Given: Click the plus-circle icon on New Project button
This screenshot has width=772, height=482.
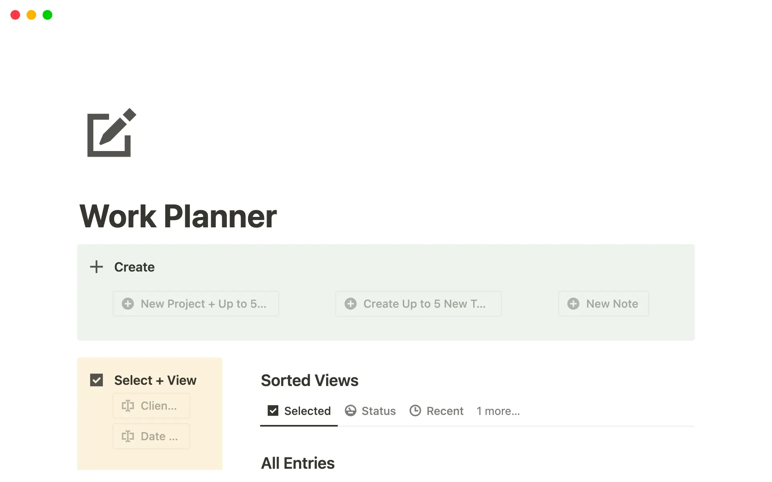Looking at the screenshot, I should (x=128, y=304).
